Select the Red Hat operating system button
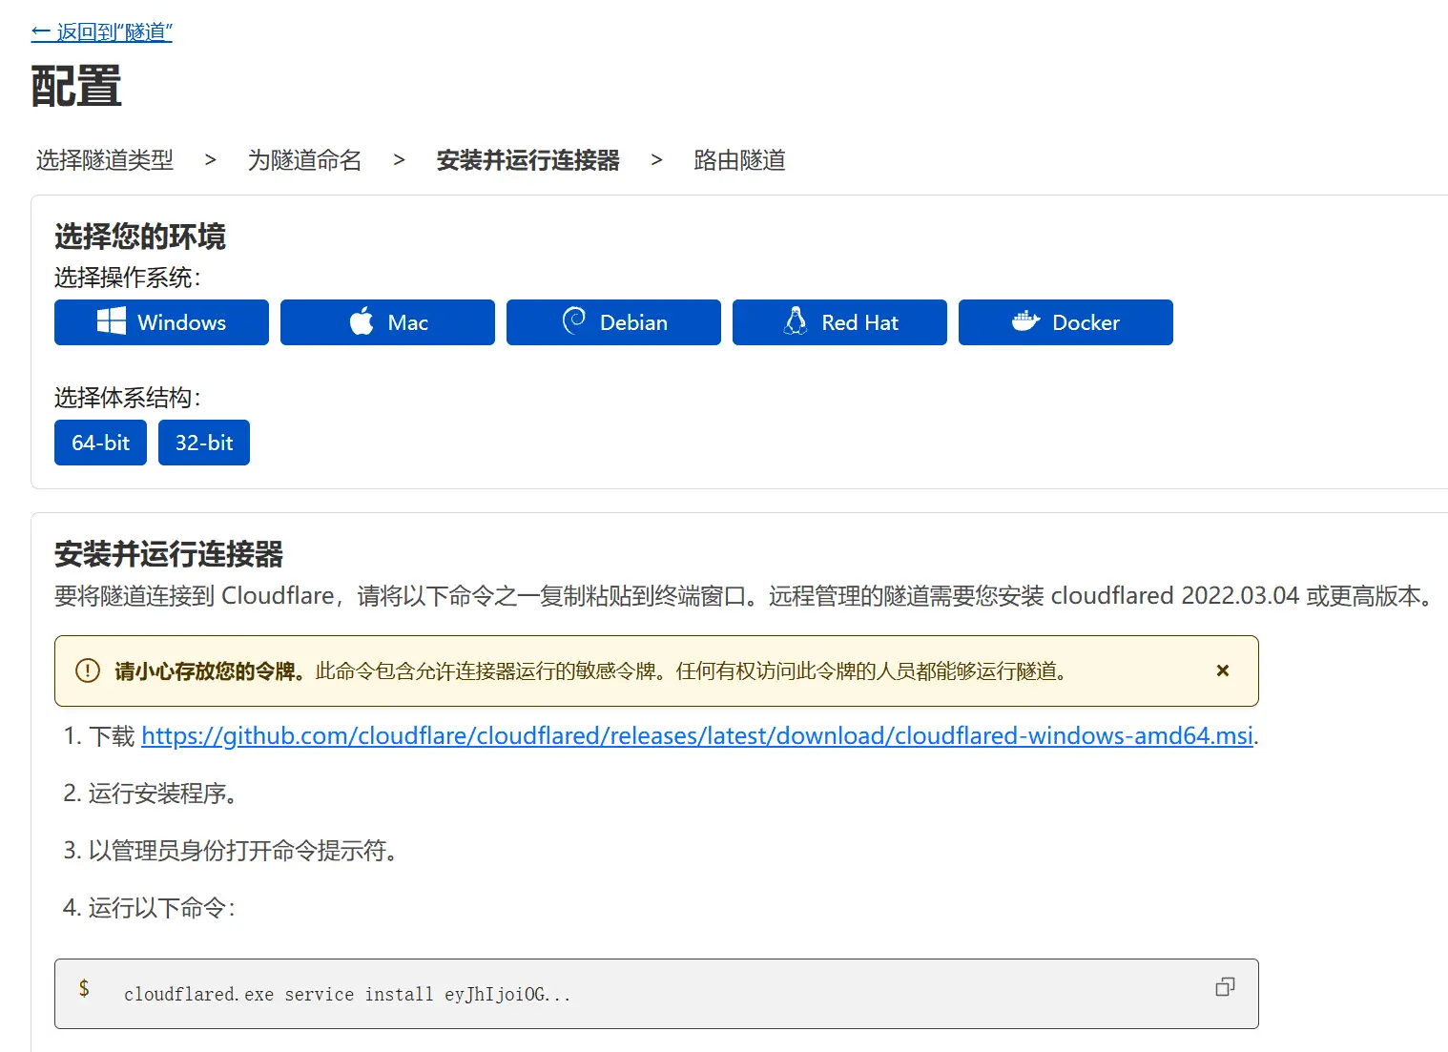This screenshot has width=1448, height=1052. (x=839, y=322)
